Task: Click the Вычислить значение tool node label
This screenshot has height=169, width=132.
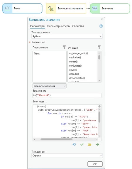Action: [70, 9]
